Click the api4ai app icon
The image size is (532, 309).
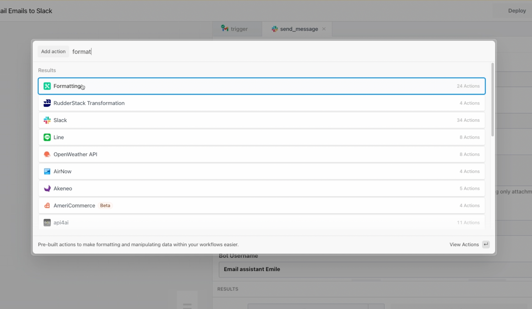pyautogui.click(x=47, y=223)
